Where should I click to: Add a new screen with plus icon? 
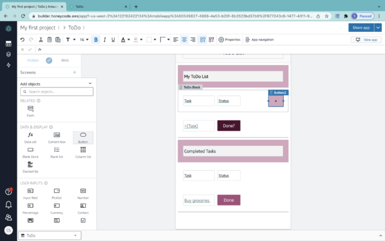pos(75,72)
